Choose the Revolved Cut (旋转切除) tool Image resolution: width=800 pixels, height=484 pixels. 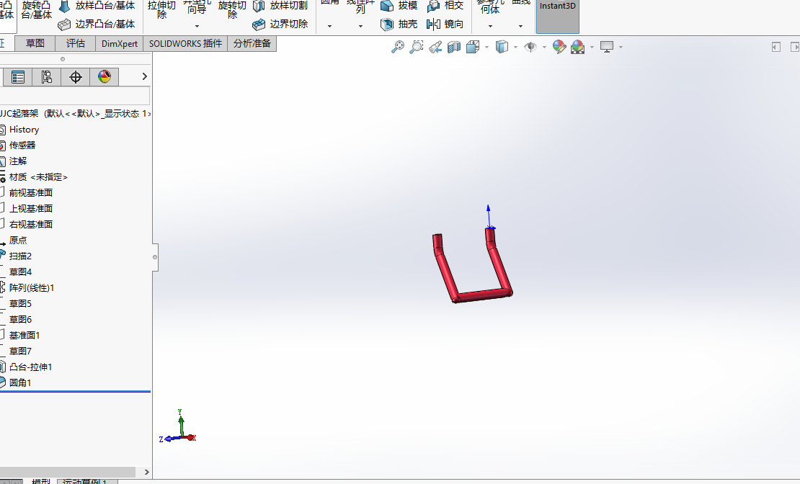[232, 10]
